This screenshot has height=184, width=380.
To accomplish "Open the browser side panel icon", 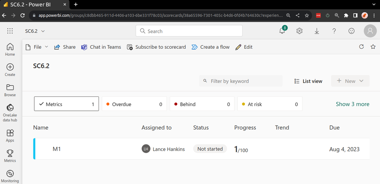I will pyautogui.click(x=355, y=15).
